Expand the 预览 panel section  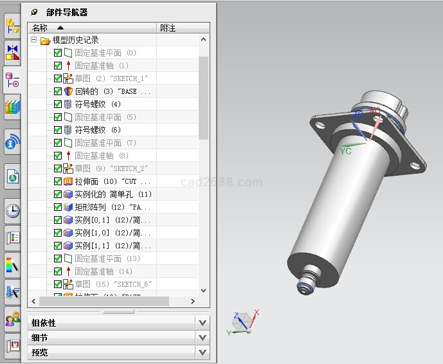click(x=203, y=352)
